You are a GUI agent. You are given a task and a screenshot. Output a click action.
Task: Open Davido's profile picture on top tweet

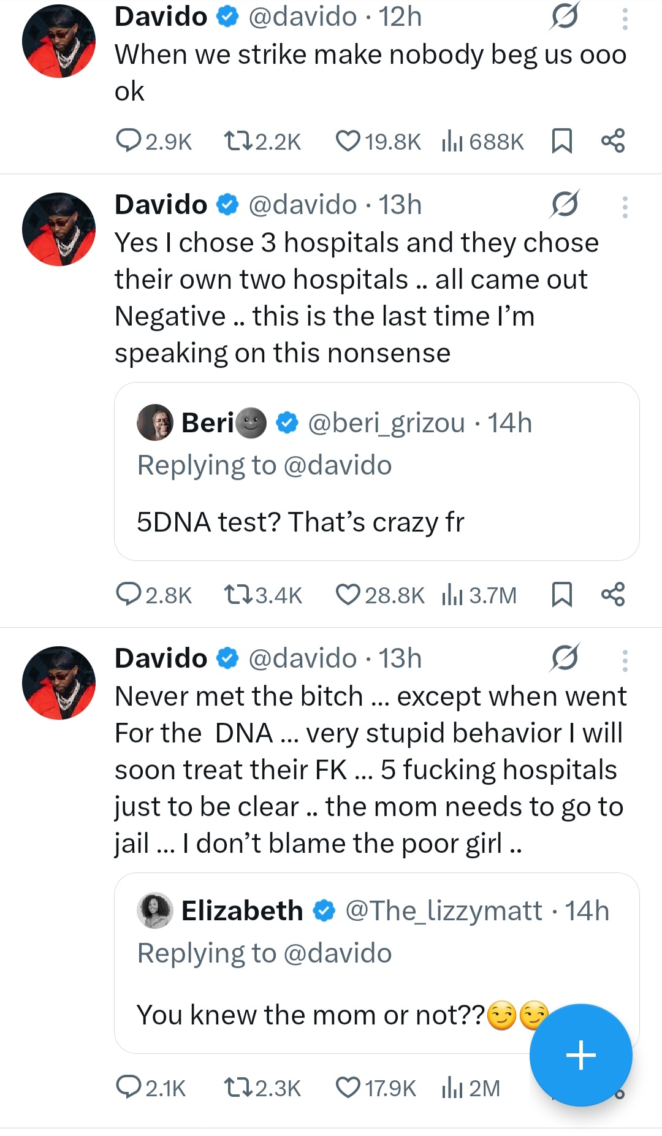[59, 41]
